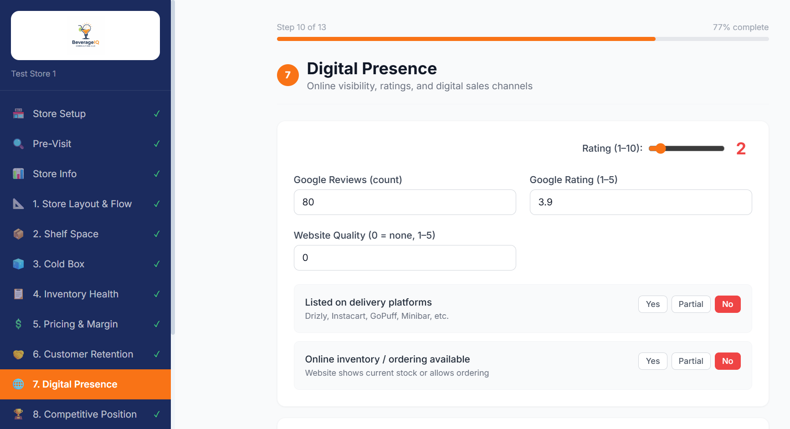
Task: Mark online inventory availability as Partial
Action: tap(691, 361)
